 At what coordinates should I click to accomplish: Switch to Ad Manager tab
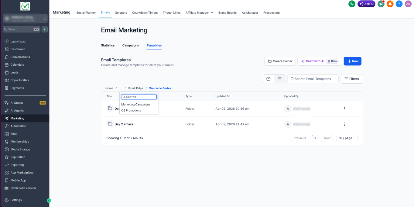pos(250,13)
